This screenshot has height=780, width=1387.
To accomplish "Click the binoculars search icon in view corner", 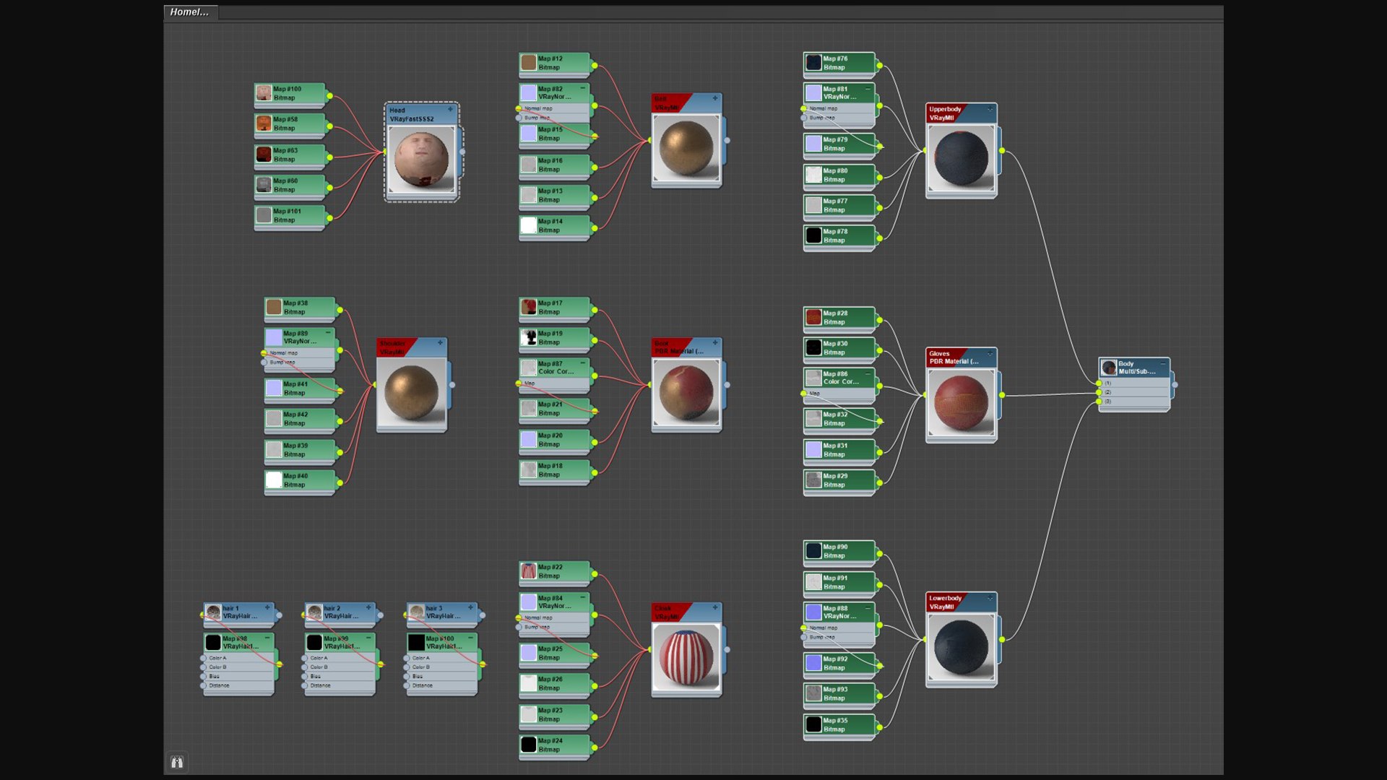I will pos(177,763).
